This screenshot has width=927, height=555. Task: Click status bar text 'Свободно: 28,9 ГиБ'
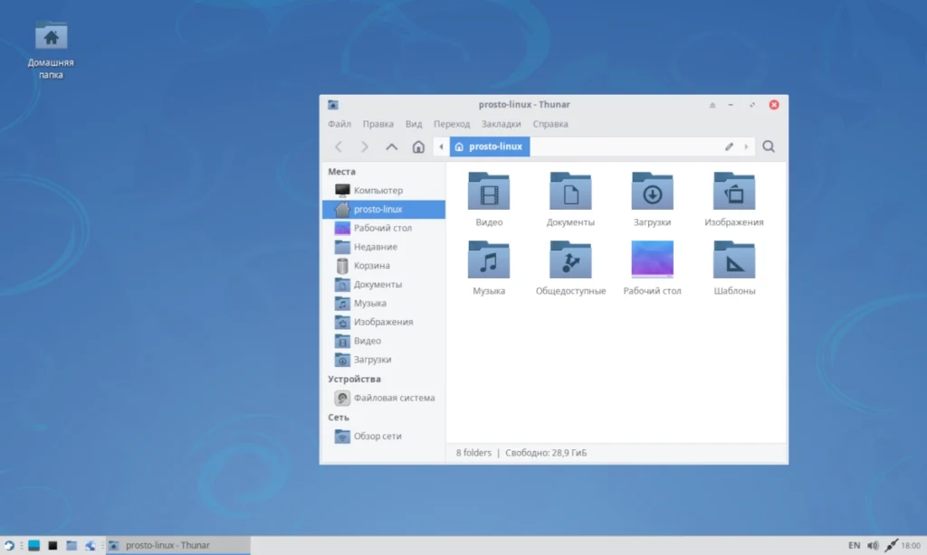(546, 453)
